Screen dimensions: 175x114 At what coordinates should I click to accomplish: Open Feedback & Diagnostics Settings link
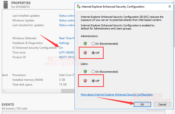click(64, 43)
